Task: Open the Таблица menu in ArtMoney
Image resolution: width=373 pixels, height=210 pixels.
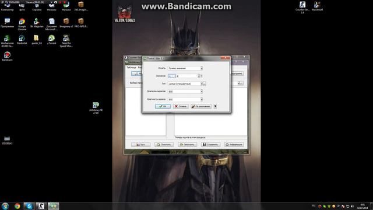Action: click(131, 68)
